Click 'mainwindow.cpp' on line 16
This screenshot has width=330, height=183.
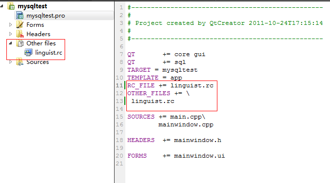[x=186, y=124]
